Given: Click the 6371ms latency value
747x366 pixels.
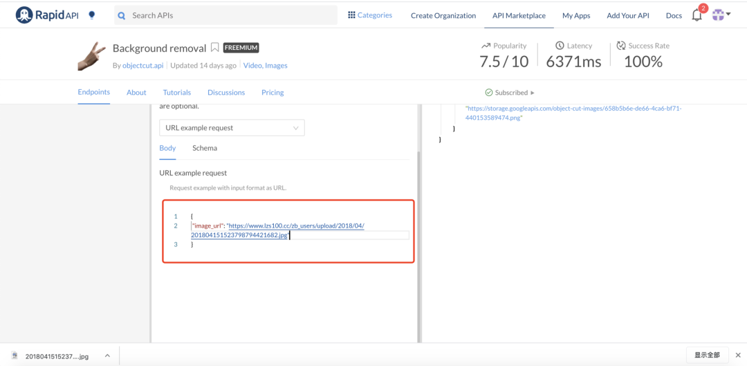Looking at the screenshot, I should click(573, 62).
